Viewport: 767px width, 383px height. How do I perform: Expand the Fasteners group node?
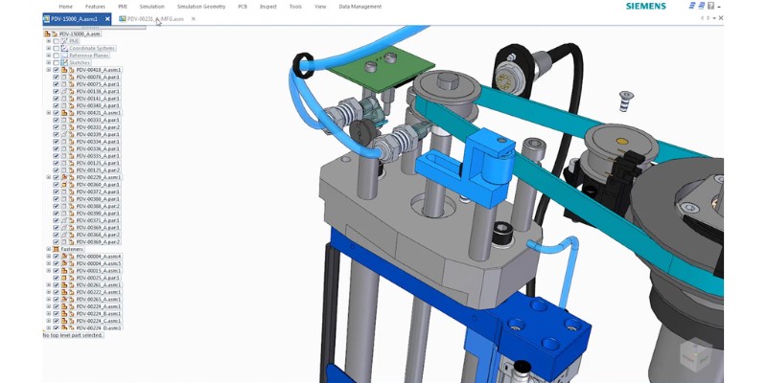click(x=49, y=249)
